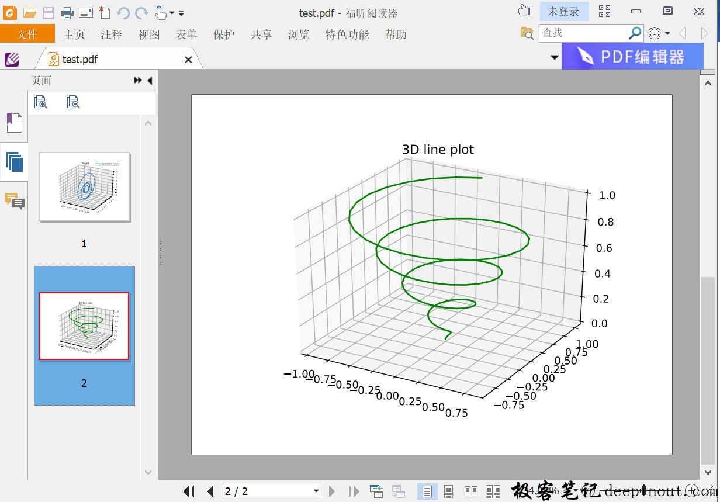Click the Save file icon
The image size is (720, 502).
[x=47, y=12]
